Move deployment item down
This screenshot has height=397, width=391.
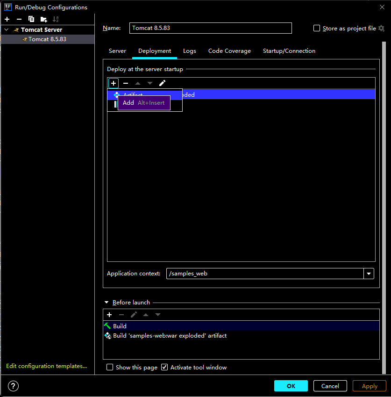tap(150, 83)
